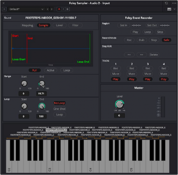
Task: Play the region
Action: coord(135,32)
